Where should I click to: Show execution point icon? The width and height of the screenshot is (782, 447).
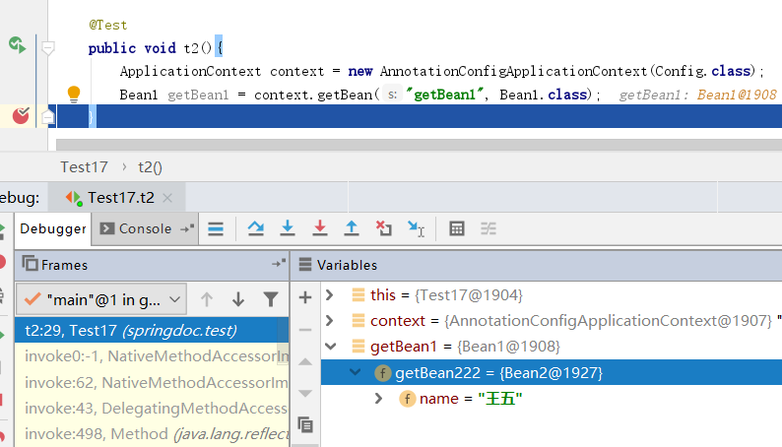(x=216, y=228)
